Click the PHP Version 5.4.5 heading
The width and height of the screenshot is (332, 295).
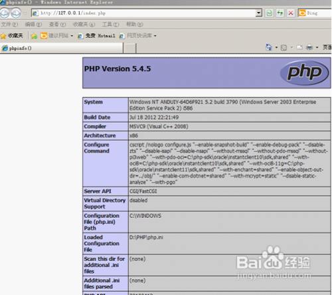tap(118, 68)
